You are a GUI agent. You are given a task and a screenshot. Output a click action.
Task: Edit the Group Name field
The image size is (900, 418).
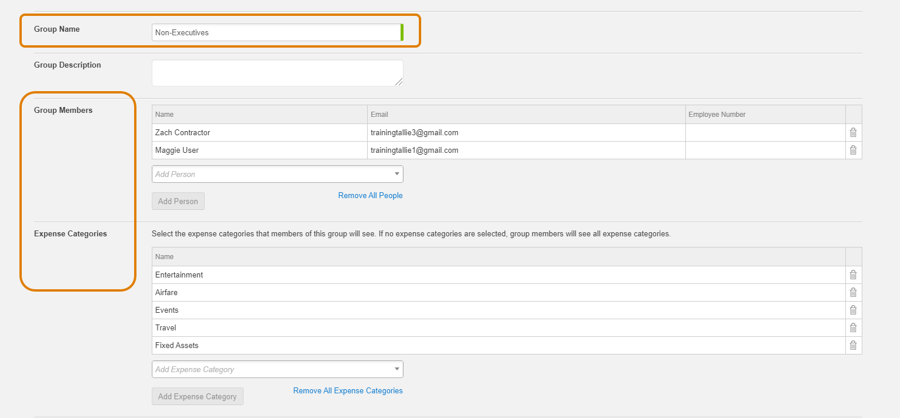(x=277, y=33)
